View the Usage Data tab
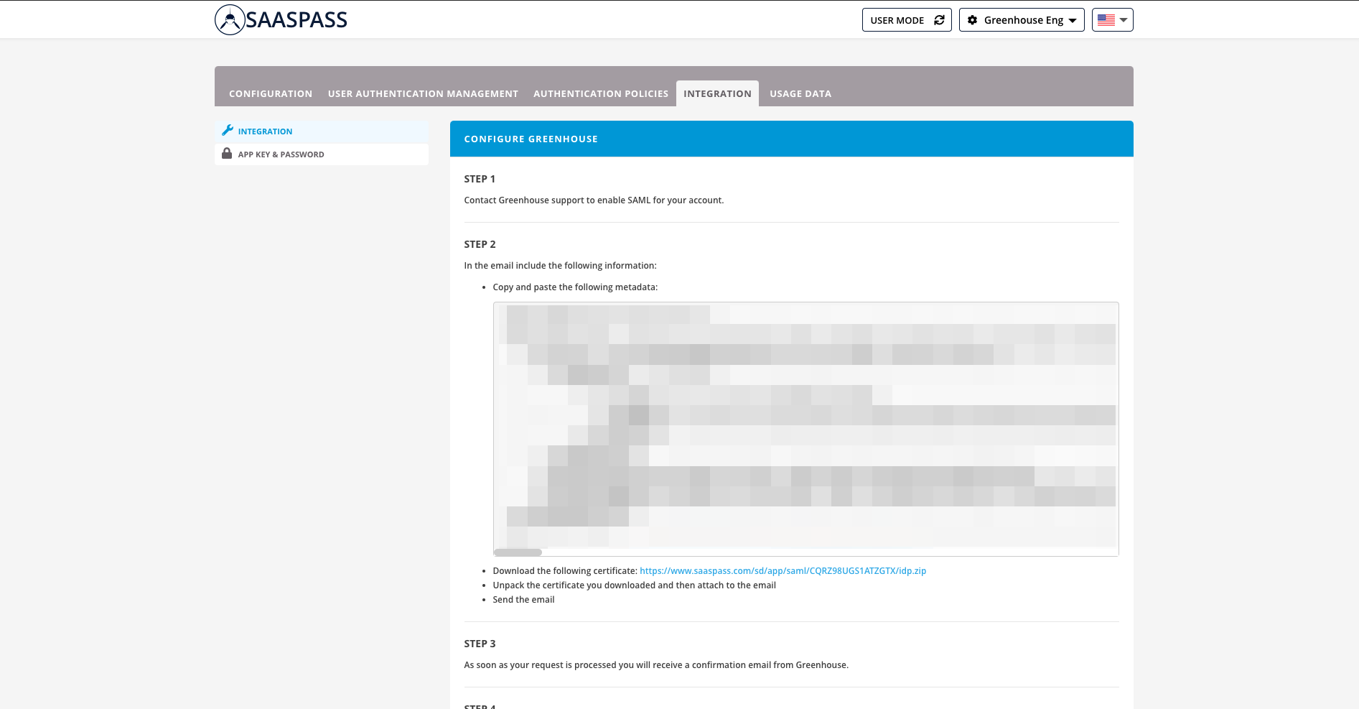The image size is (1359, 709). (800, 94)
